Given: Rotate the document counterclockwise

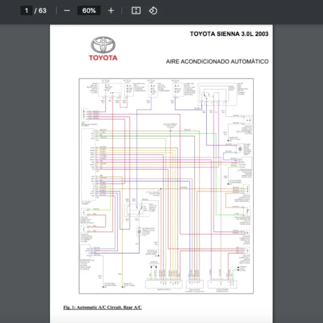Looking at the screenshot, I should click(x=153, y=11).
